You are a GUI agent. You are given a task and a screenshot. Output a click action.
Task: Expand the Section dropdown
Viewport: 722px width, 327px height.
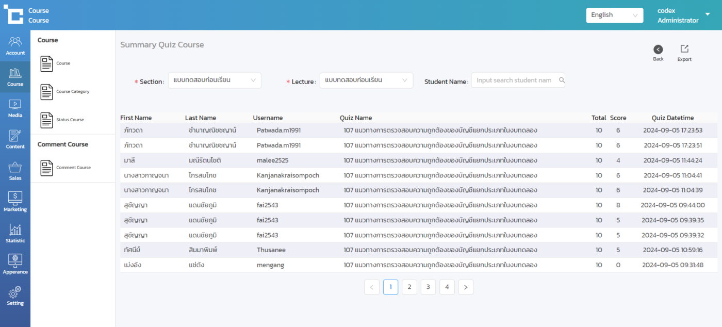coord(215,80)
